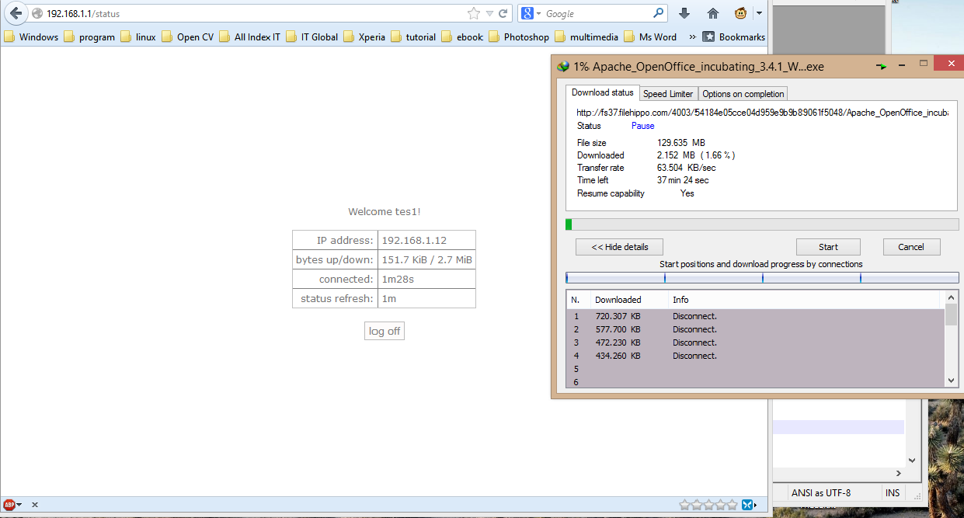Click the download progress bar

pos(762,224)
